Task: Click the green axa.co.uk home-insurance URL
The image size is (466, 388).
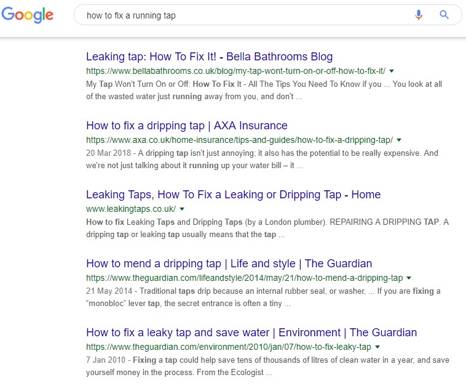Action: coord(239,140)
